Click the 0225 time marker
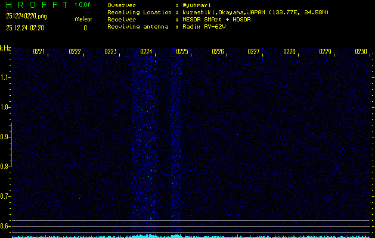Image resolution: width=375 pixels, height=238 pixels. (182, 52)
